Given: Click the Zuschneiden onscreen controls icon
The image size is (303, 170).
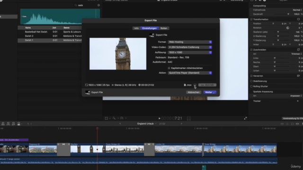Looking at the screenshot, I should [298, 50].
